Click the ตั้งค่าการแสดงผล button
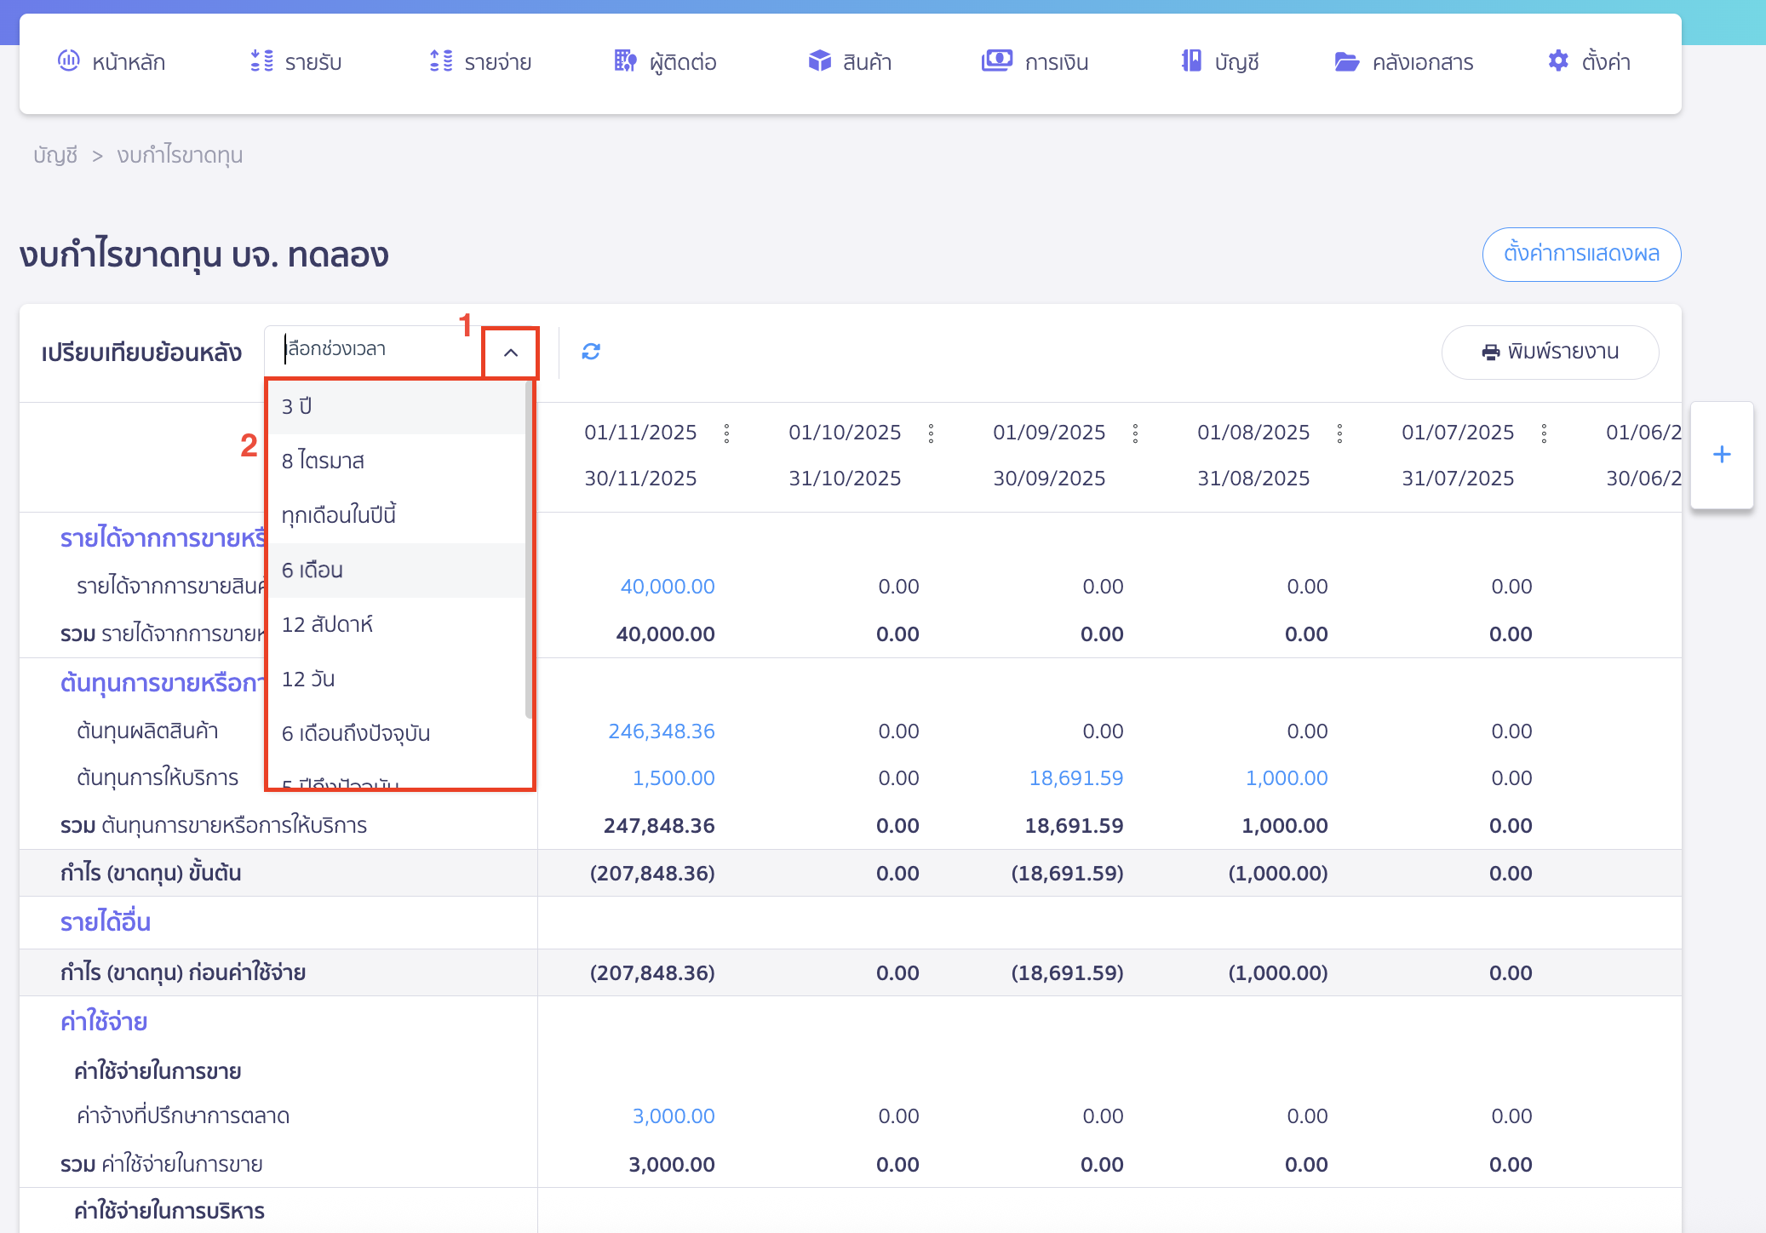Screen dimensions: 1766x1233 [1581, 254]
